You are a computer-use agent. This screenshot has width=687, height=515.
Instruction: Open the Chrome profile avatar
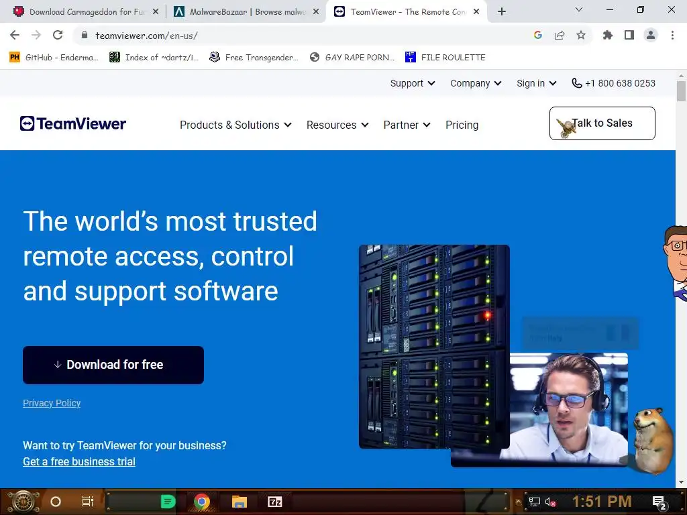coord(651,35)
